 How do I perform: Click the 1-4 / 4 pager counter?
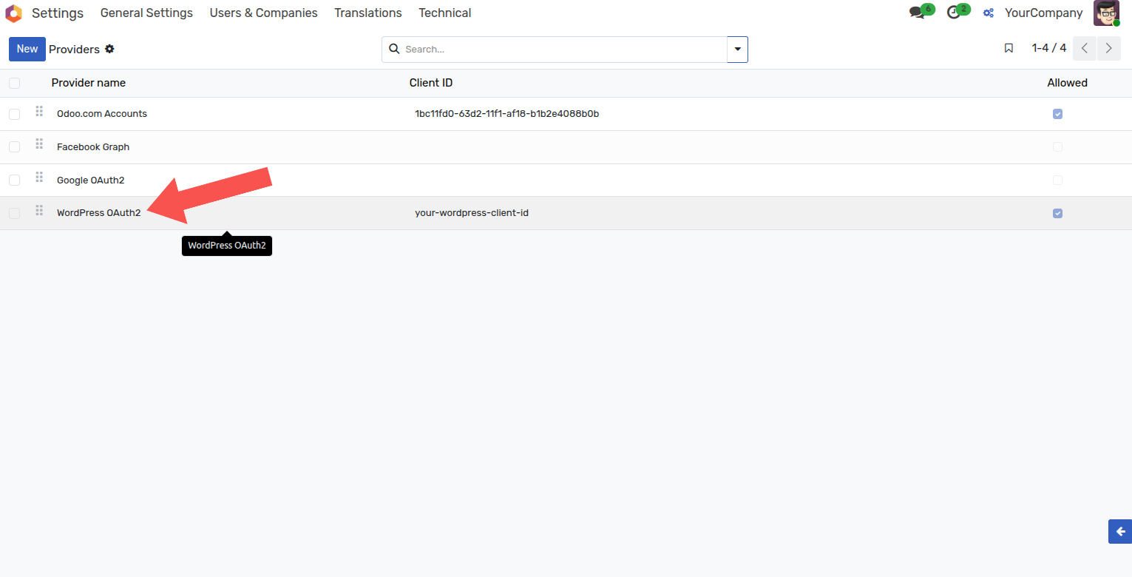(x=1049, y=48)
